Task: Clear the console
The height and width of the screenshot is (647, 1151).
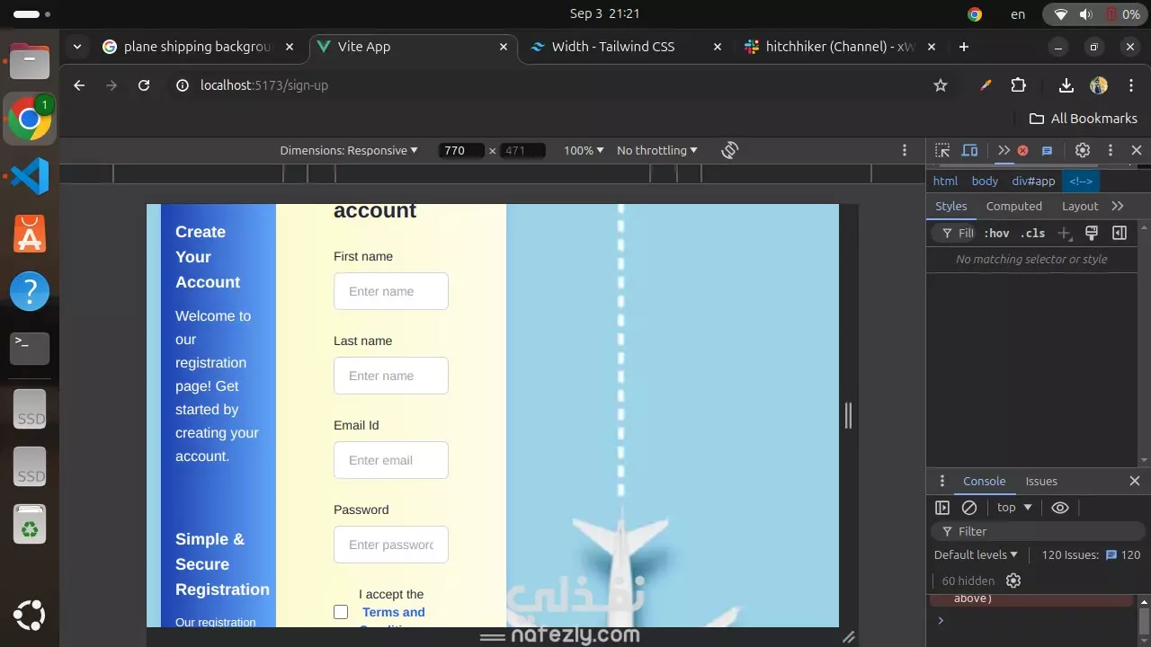Action: tap(969, 508)
